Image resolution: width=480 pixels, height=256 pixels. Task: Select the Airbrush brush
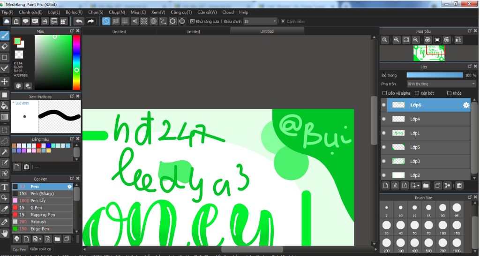[42, 222]
